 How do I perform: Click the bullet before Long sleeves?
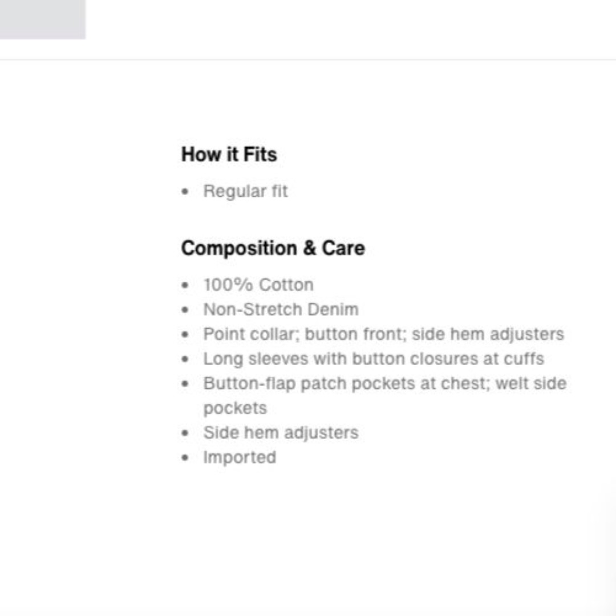click(x=185, y=359)
